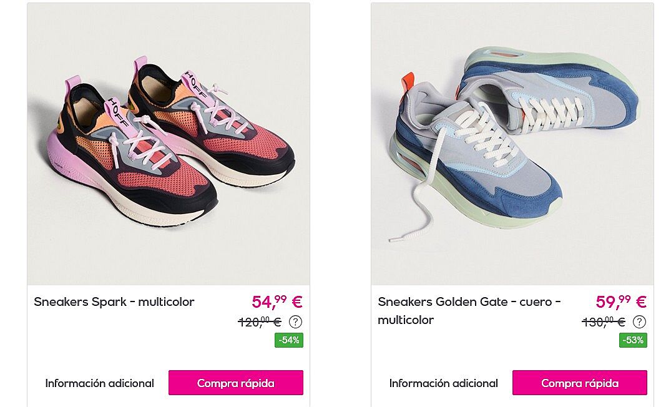The height and width of the screenshot is (407, 666).
Task: Click the 54,99 € sale price
Action: (277, 302)
